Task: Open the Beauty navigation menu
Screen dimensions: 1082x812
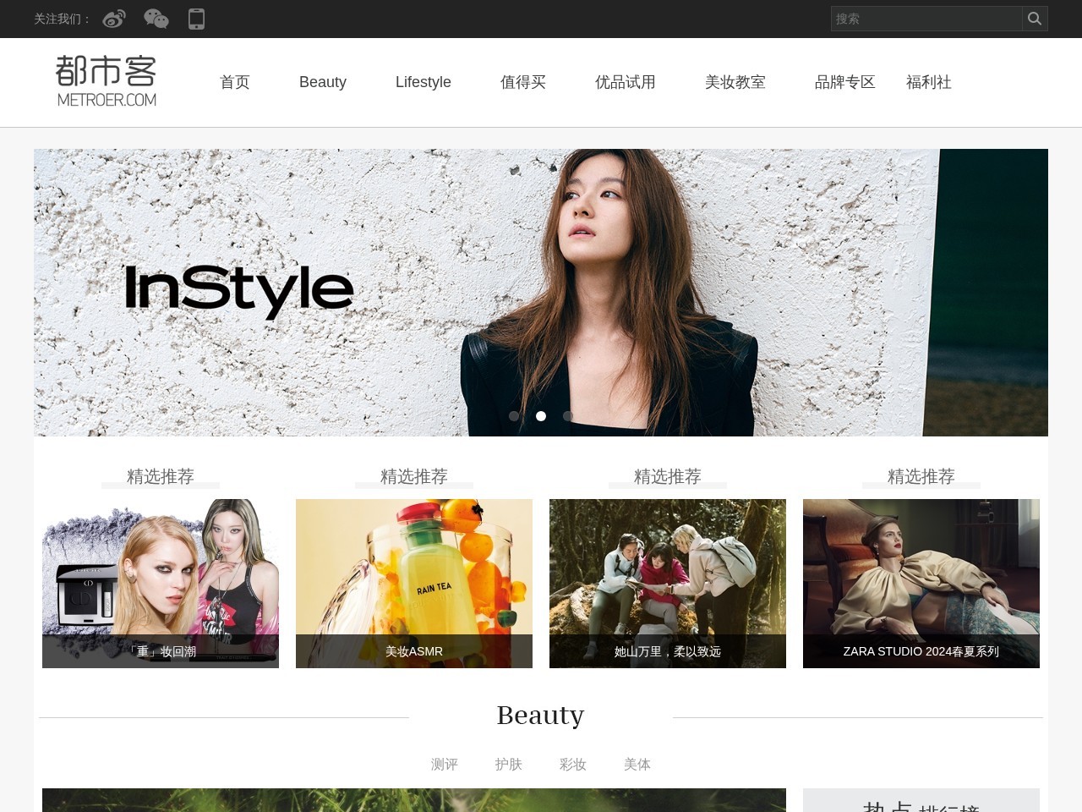Action: tap(323, 82)
